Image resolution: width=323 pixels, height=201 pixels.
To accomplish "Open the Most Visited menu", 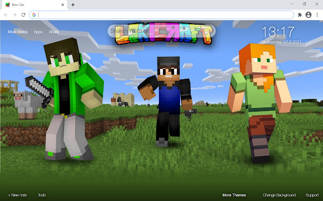I will [x=18, y=32].
